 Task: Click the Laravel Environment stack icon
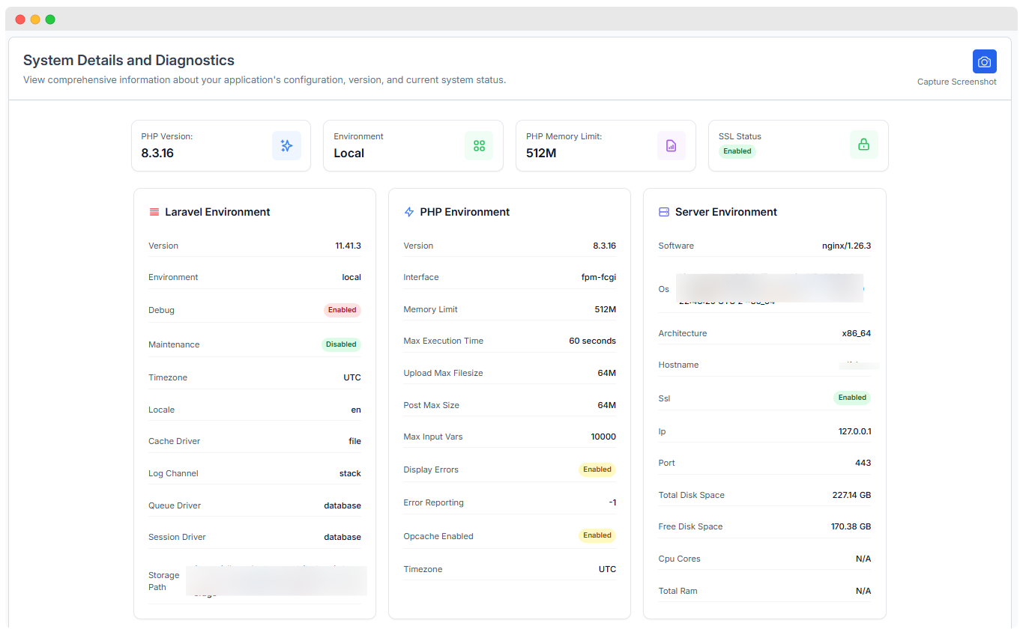point(154,212)
